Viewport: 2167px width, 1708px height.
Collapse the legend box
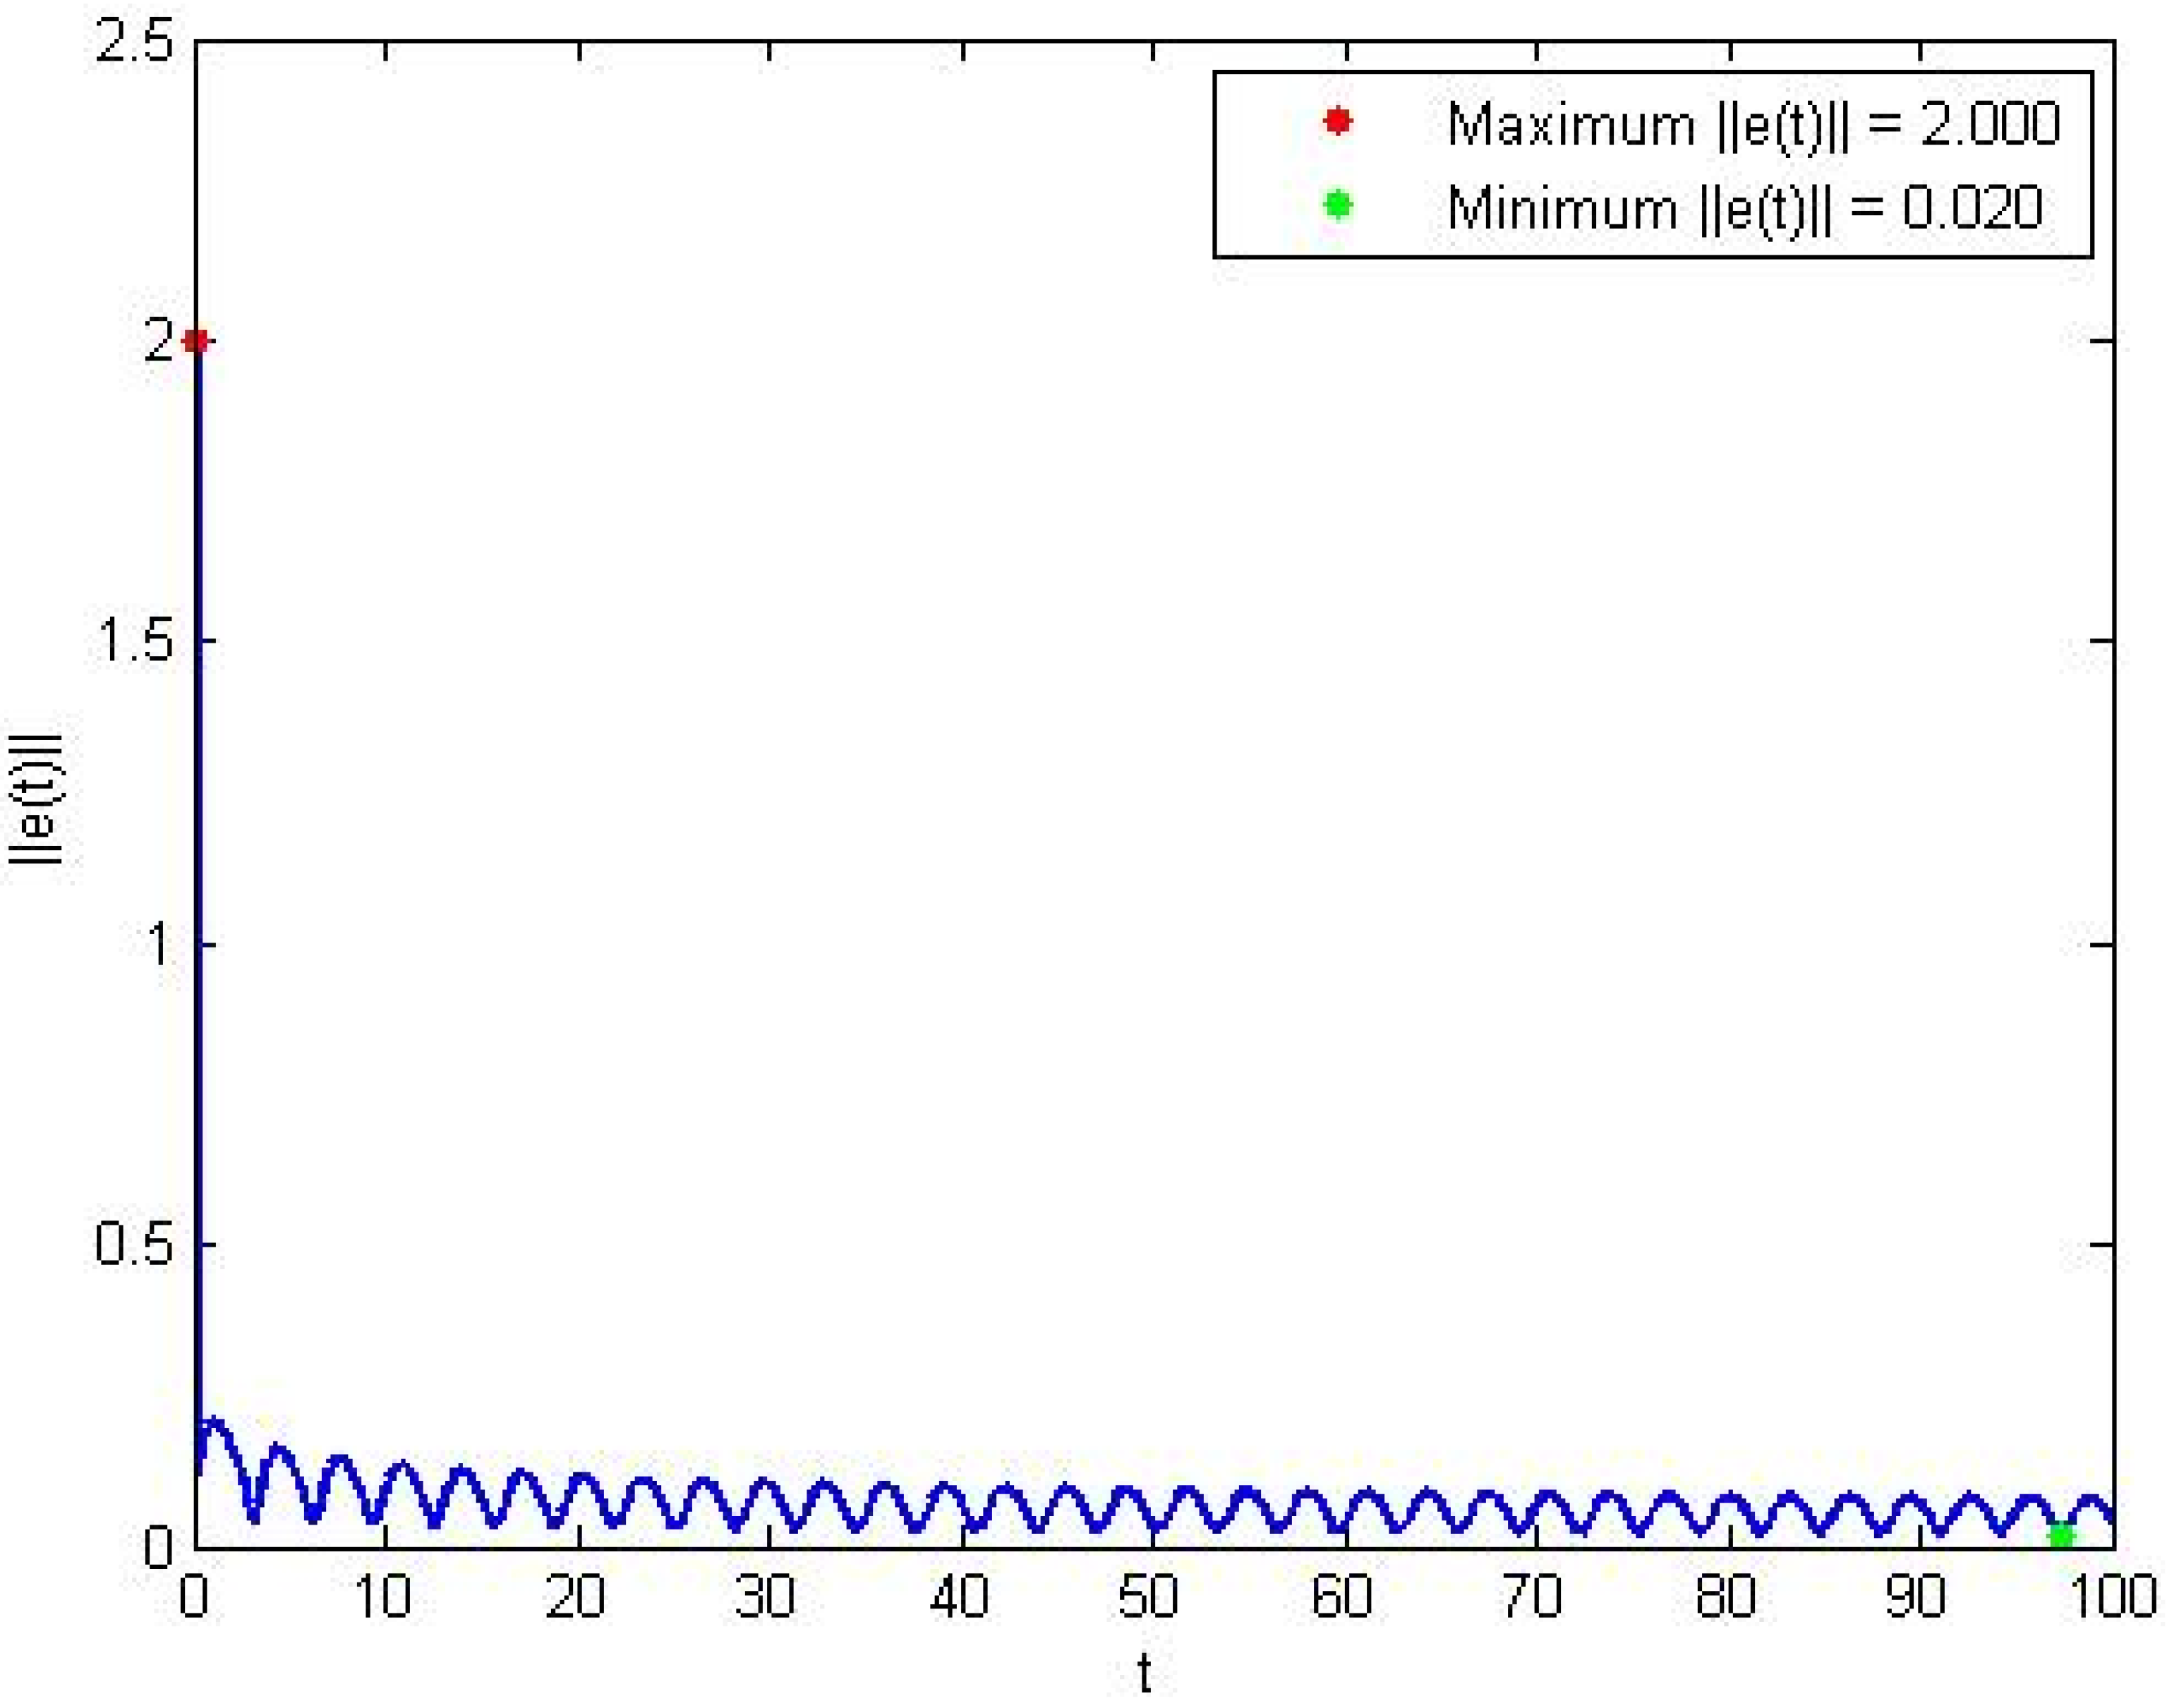(1650, 165)
